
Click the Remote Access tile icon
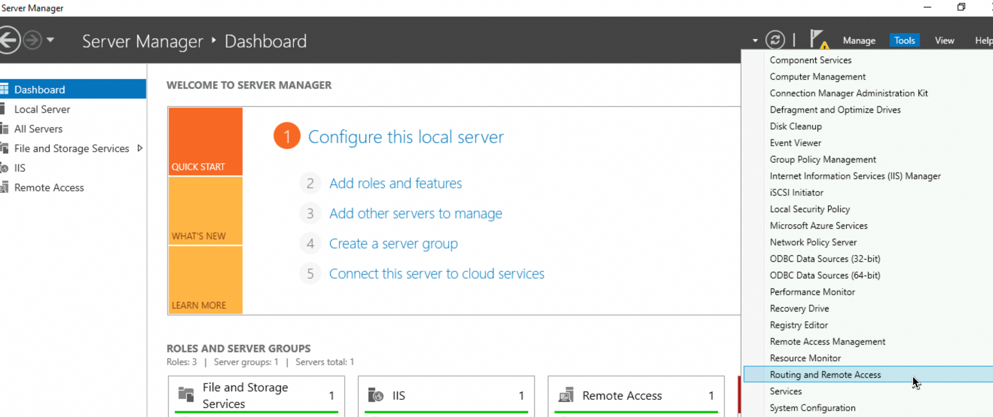pyautogui.click(x=566, y=395)
